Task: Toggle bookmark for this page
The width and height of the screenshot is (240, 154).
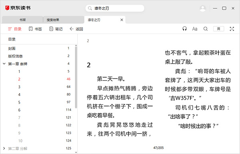Action: (x=218, y=29)
